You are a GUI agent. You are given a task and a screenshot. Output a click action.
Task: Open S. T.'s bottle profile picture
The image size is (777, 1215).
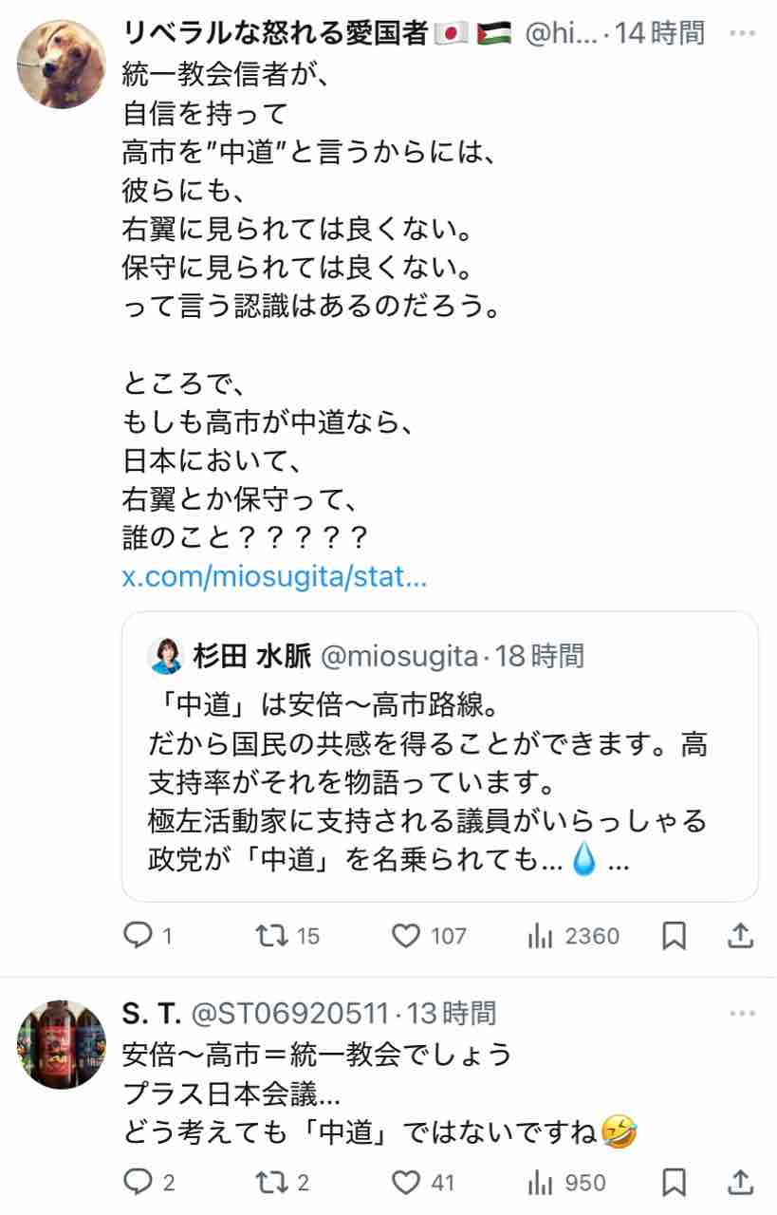62,1044
